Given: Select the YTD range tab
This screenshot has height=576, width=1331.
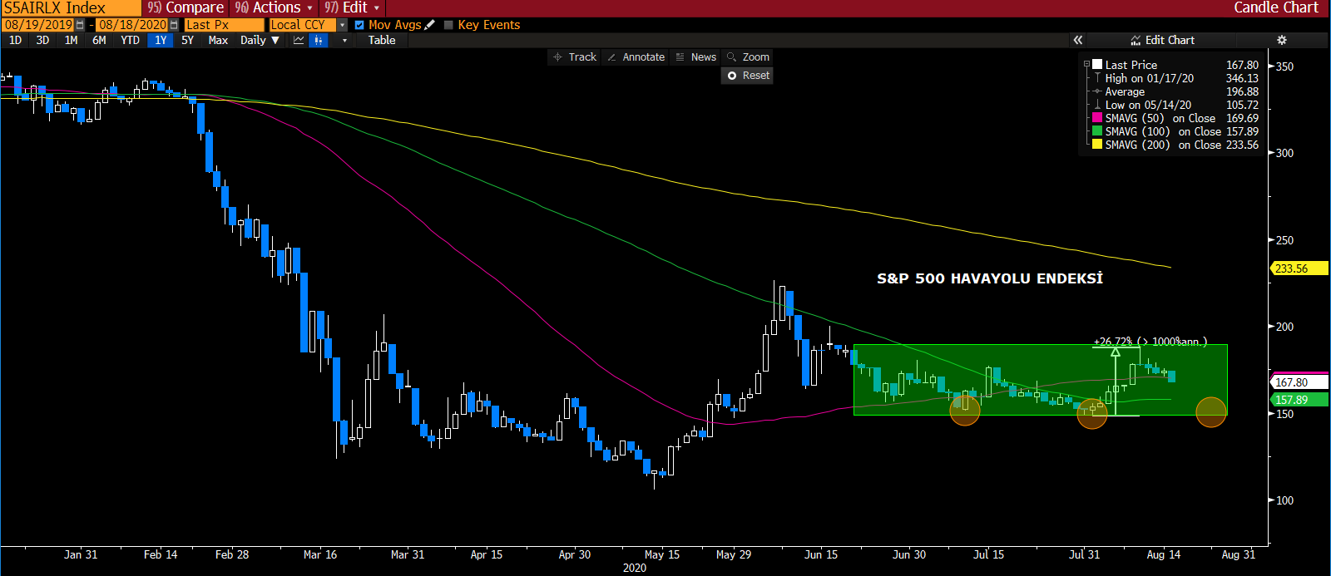Looking at the screenshot, I should click(x=130, y=40).
